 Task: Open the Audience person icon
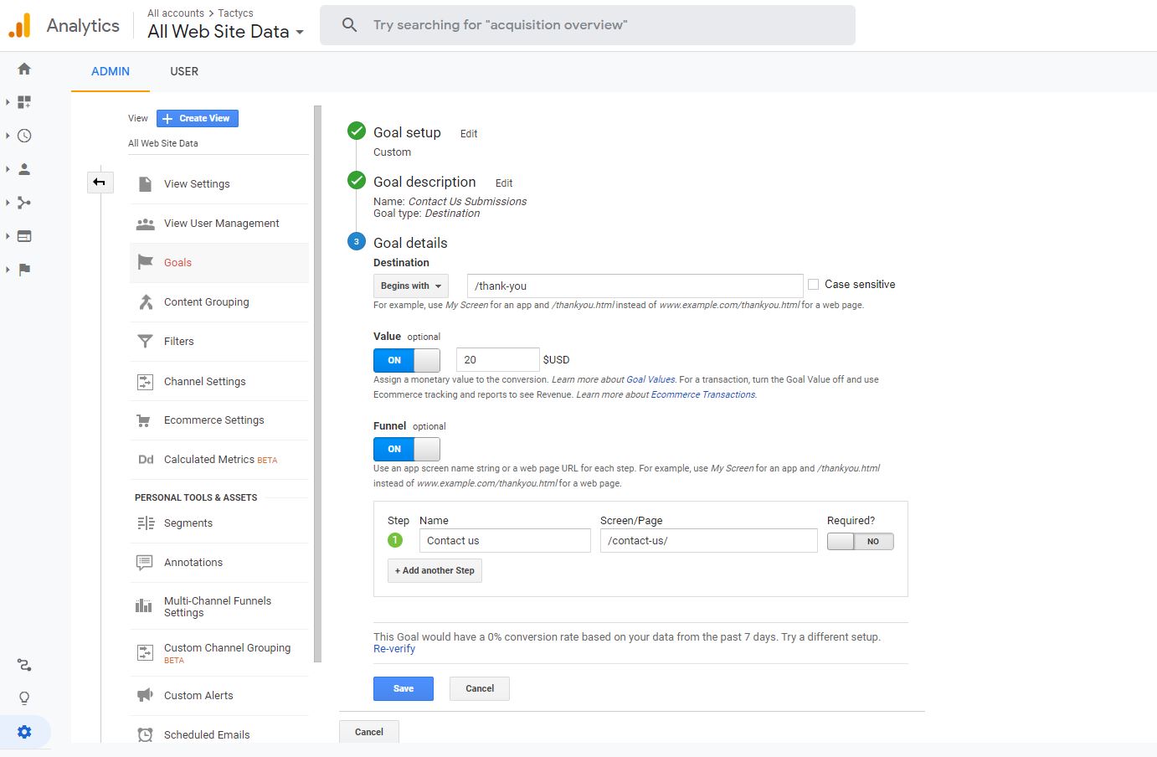pyautogui.click(x=24, y=169)
